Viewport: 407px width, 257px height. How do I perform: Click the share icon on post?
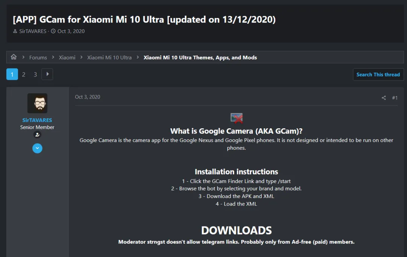pyautogui.click(x=384, y=98)
